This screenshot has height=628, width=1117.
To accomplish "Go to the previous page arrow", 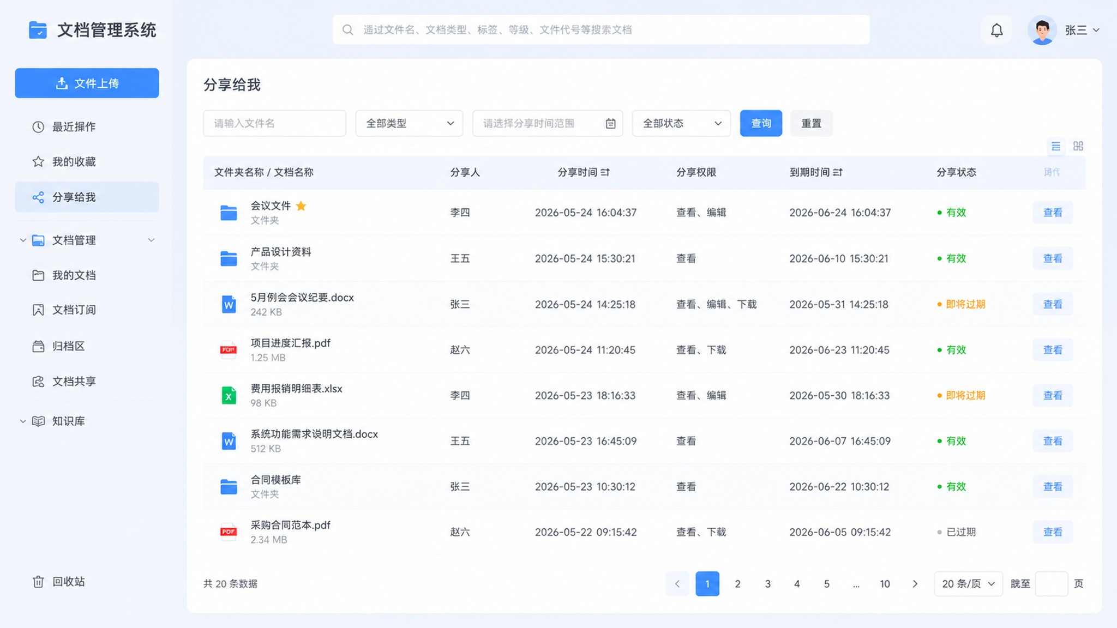I will [677, 584].
